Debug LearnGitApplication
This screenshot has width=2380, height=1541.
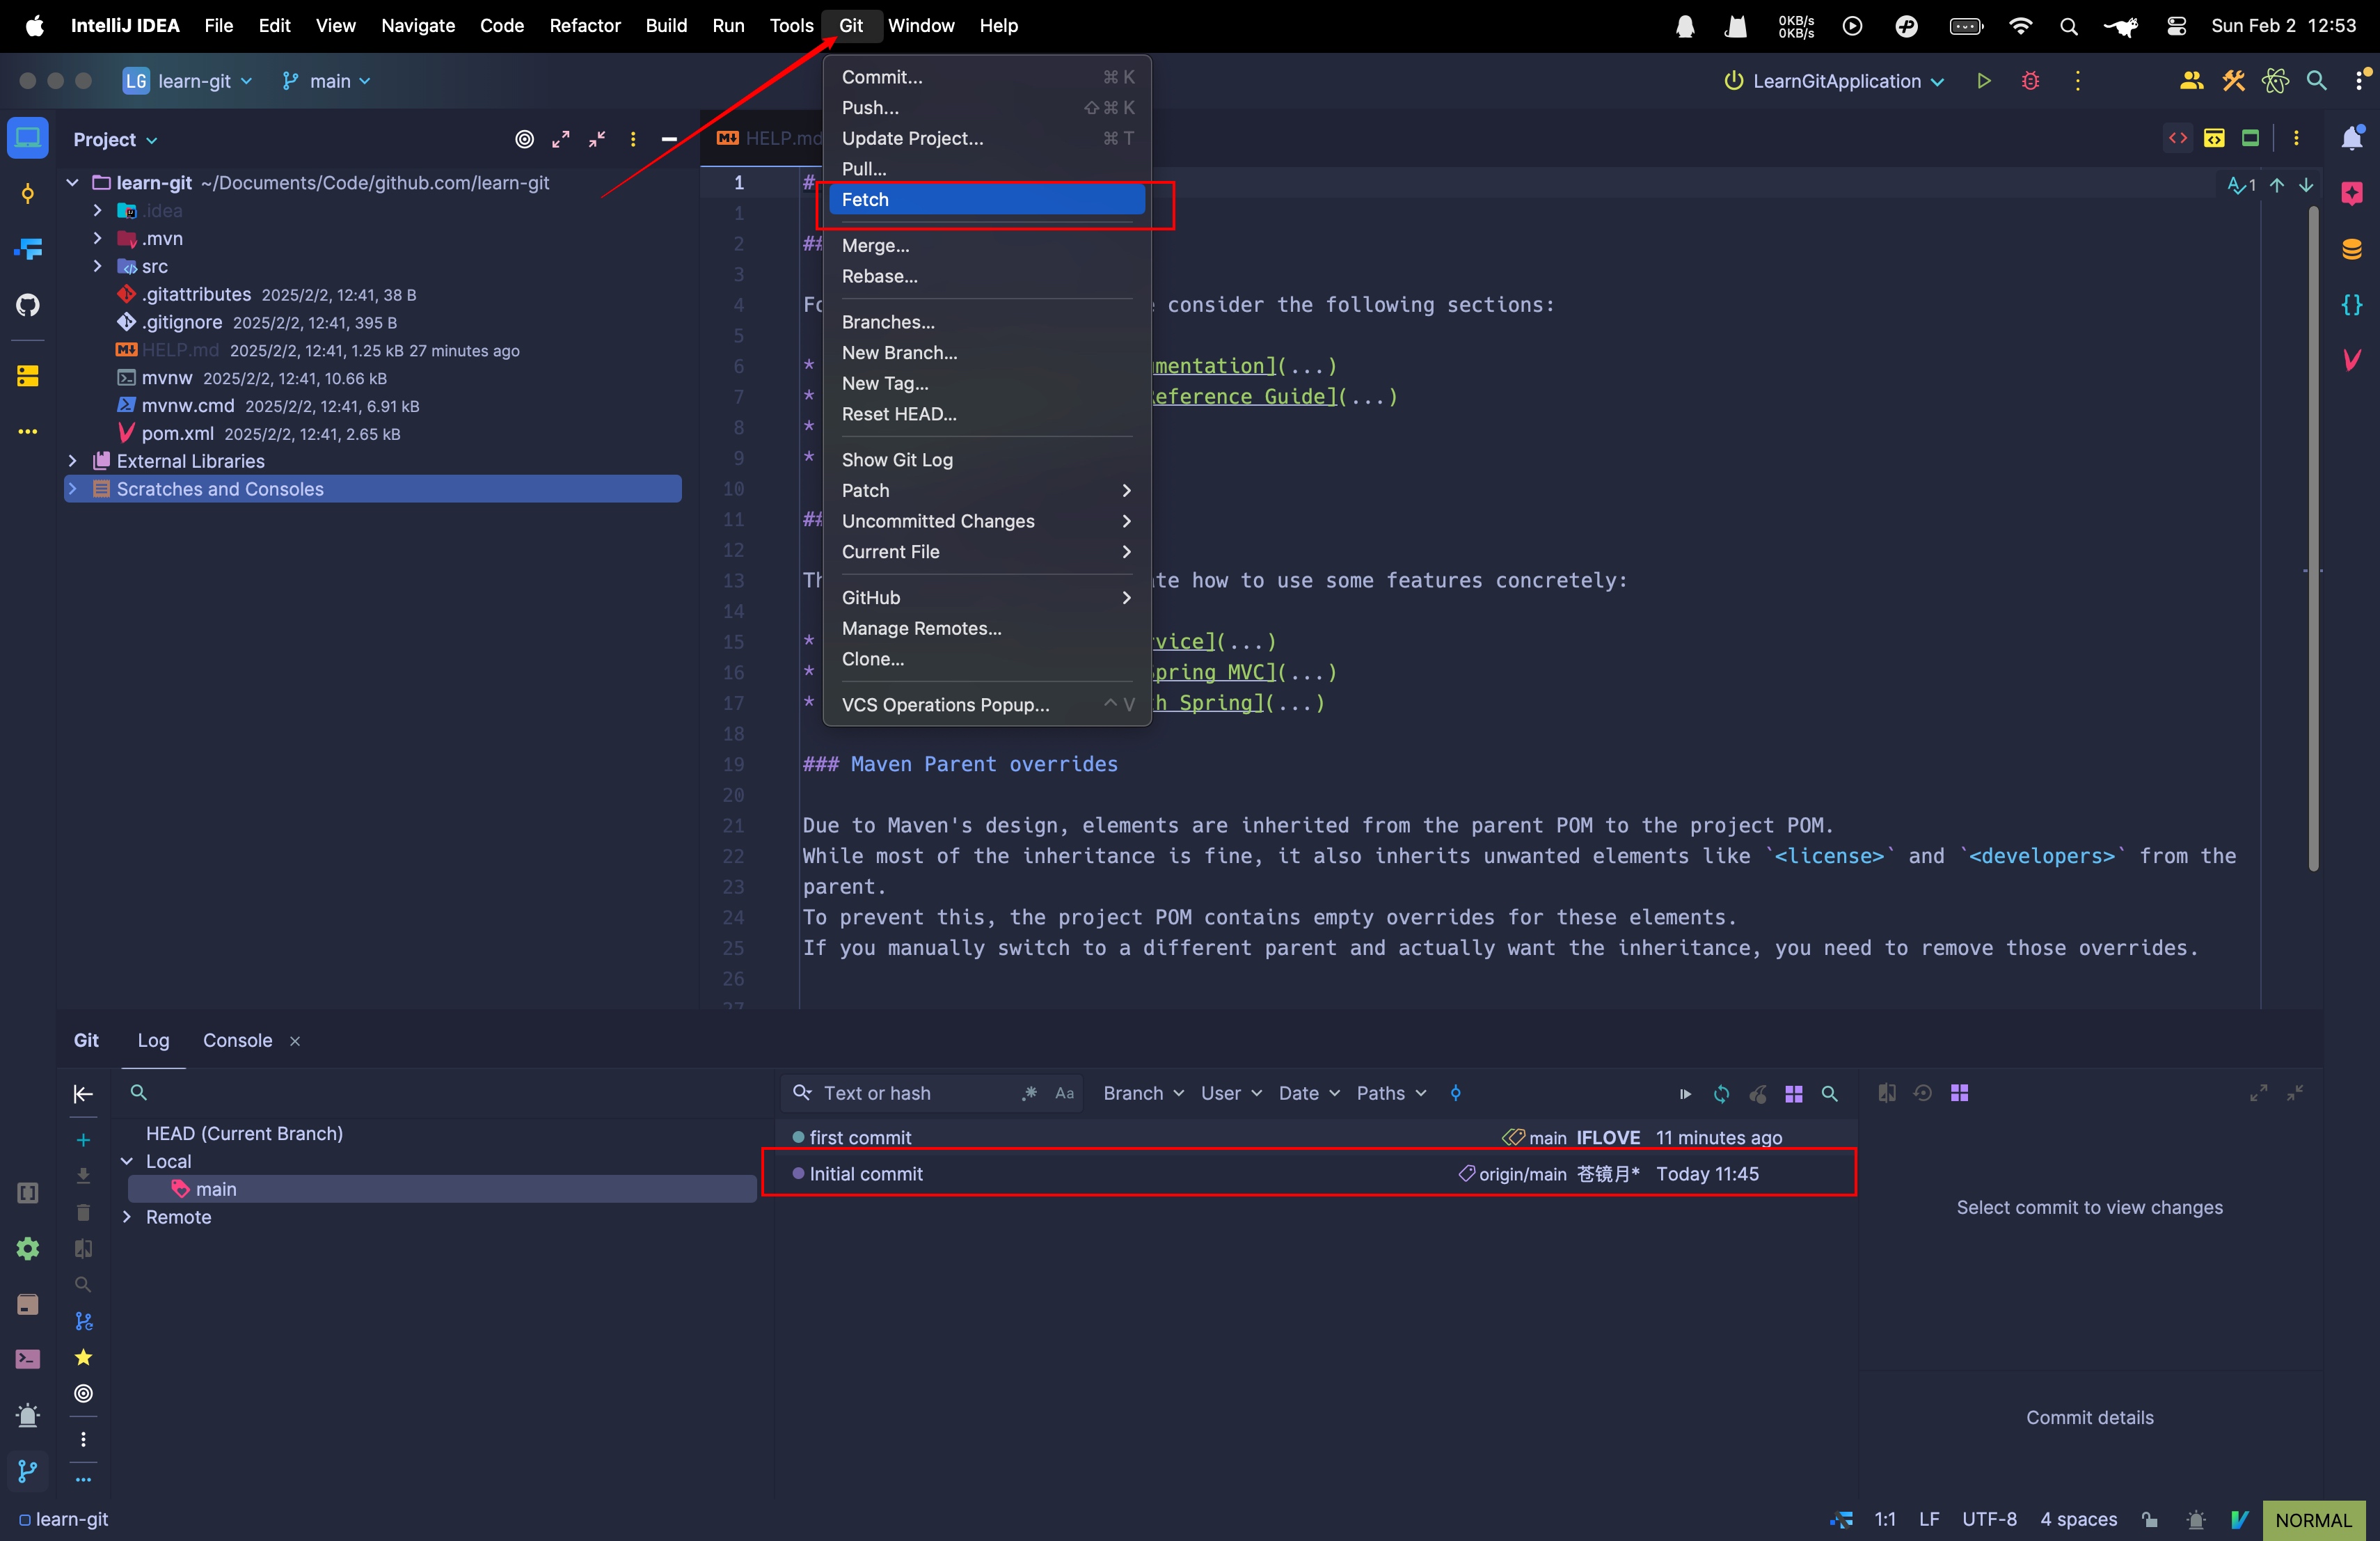tap(2030, 81)
